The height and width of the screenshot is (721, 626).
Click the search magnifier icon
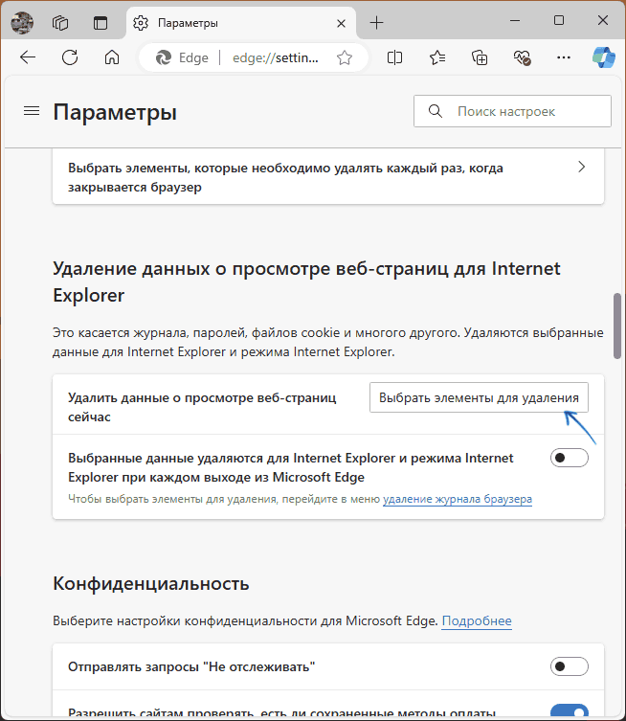coord(435,111)
